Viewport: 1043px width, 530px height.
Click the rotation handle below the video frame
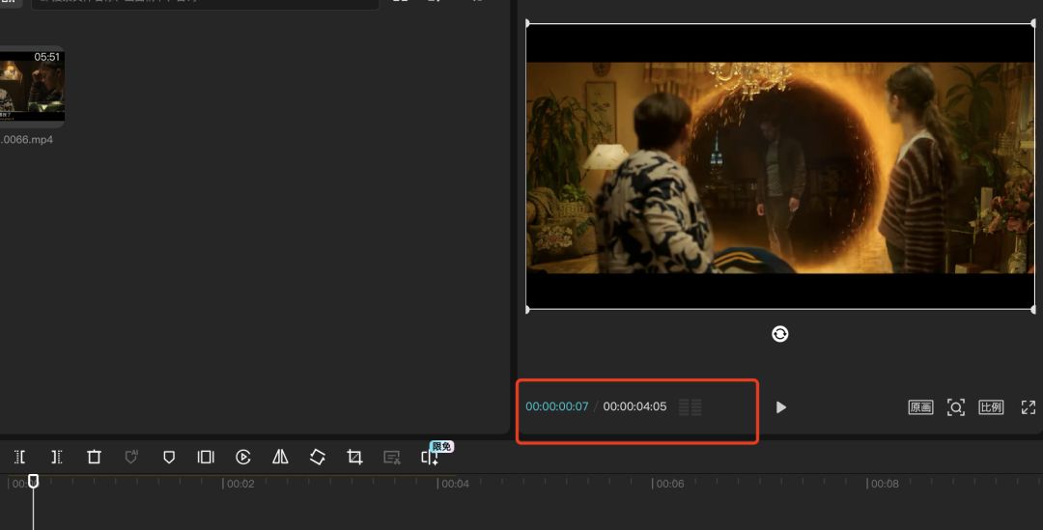point(780,334)
